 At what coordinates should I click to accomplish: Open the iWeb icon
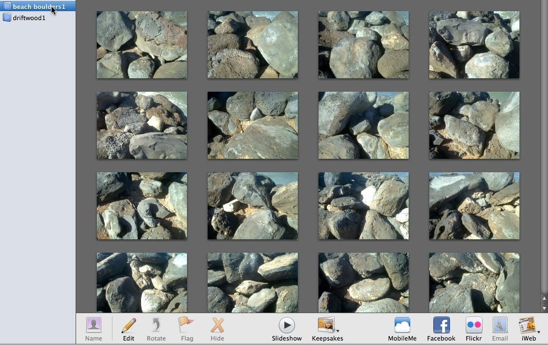(x=528, y=325)
